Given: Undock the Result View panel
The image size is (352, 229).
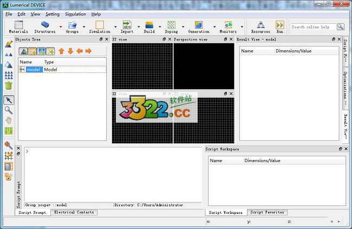Looking at the screenshot, I should point(334,39).
